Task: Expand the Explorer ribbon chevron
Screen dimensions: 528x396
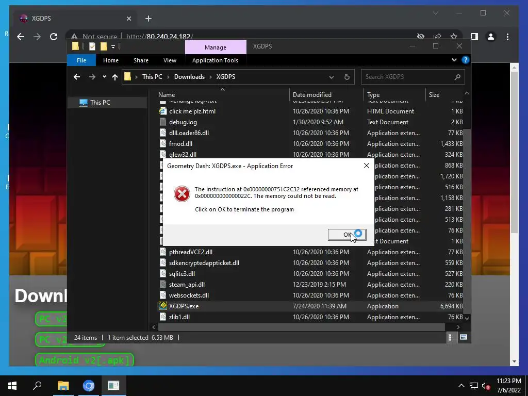Action: pyautogui.click(x=454, y=60)
